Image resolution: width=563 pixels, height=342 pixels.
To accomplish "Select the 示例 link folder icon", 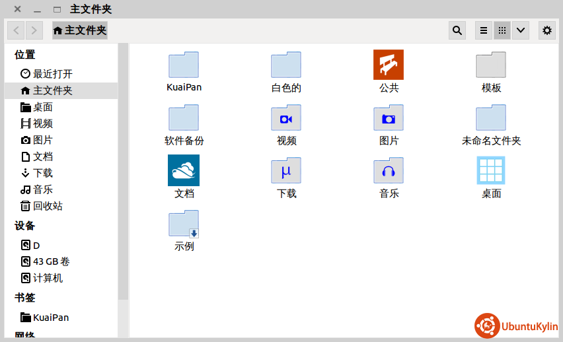I will click(x=184, y=224).
